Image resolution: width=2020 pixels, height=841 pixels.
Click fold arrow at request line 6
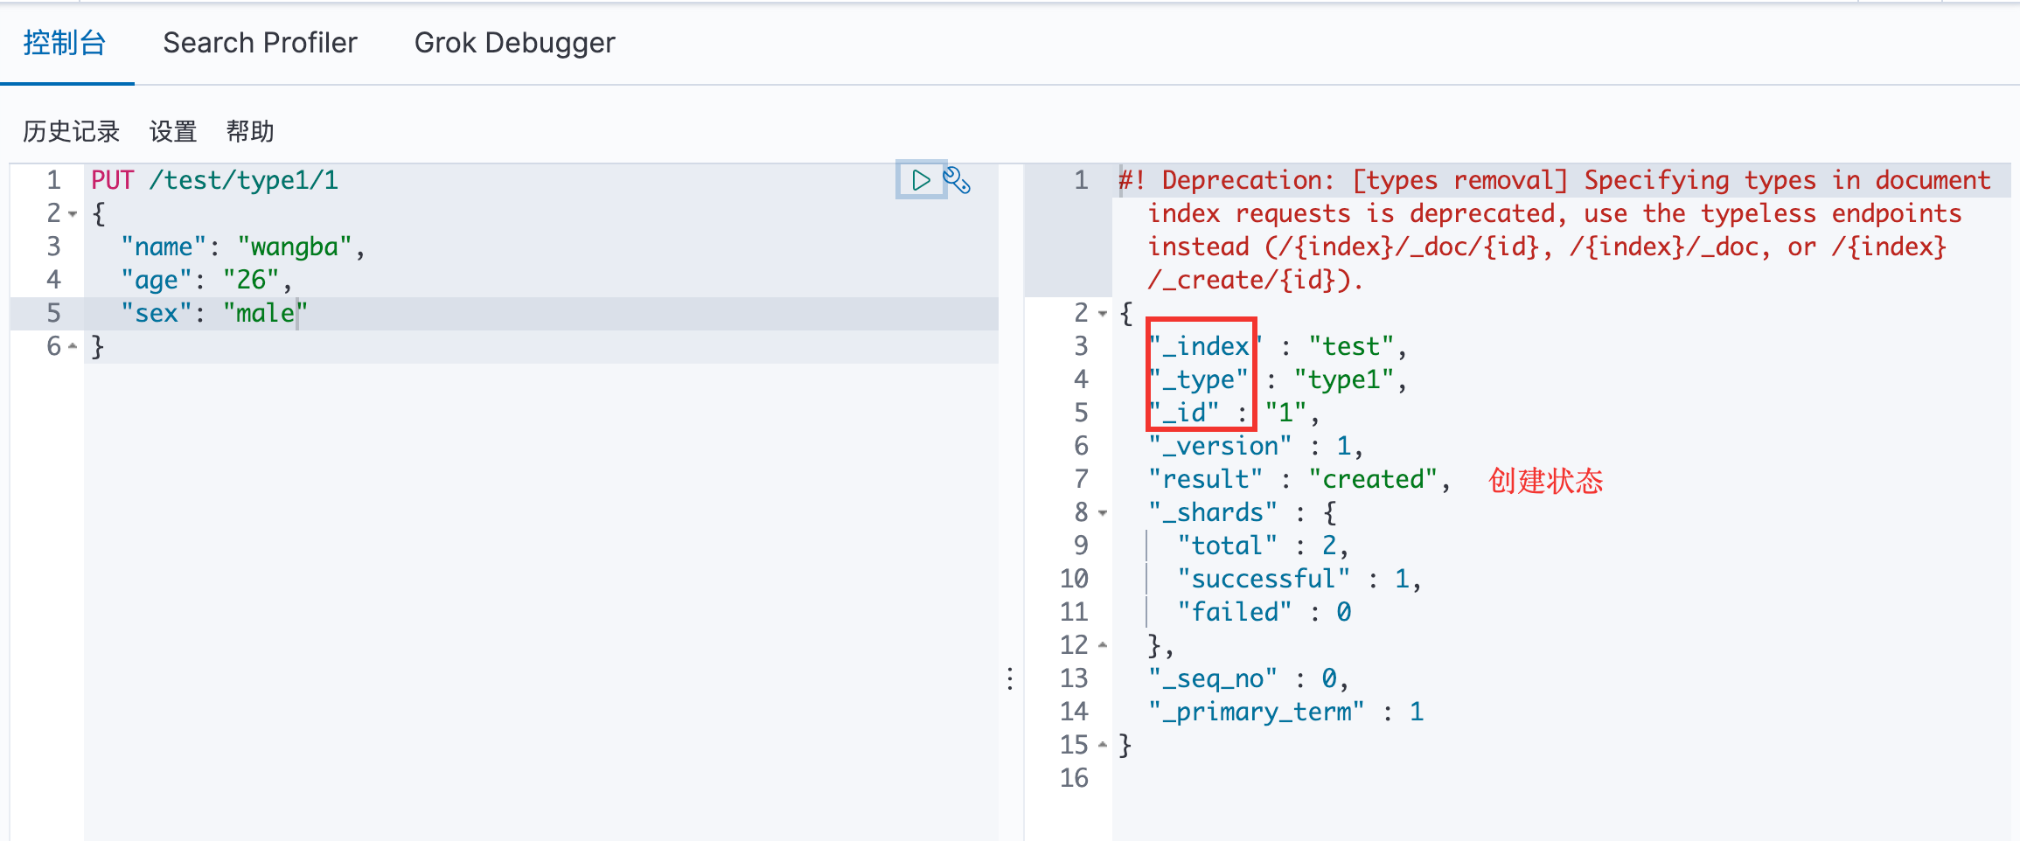(x=73, y=347)
